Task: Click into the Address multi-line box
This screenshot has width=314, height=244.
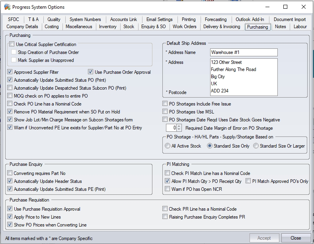Action: (244, 77)
